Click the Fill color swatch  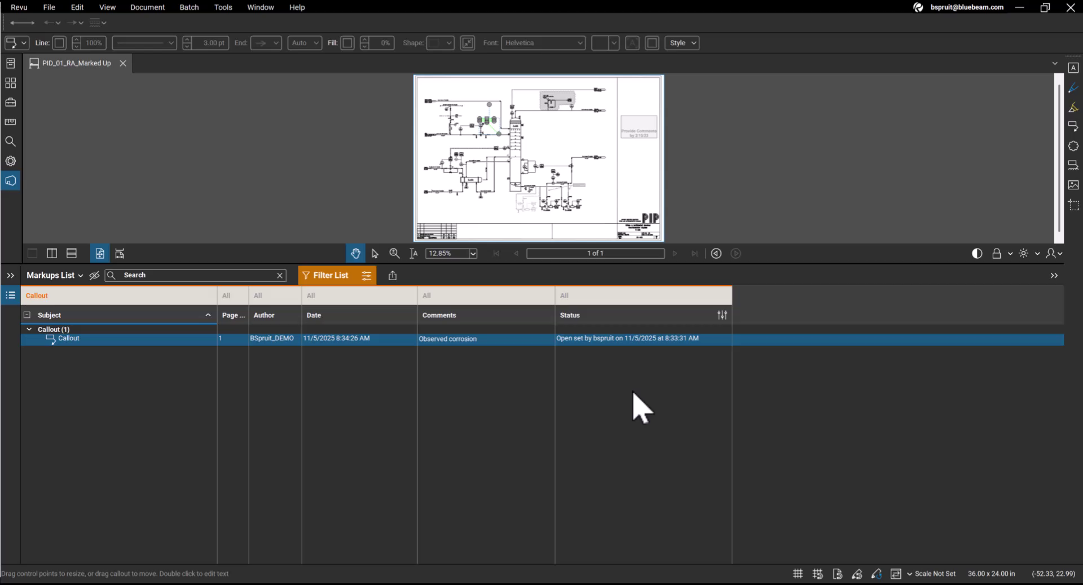coord(347,43)
